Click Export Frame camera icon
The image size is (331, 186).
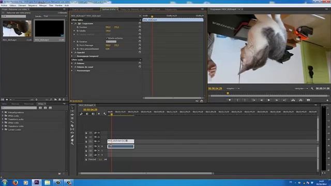click(308, 100)
